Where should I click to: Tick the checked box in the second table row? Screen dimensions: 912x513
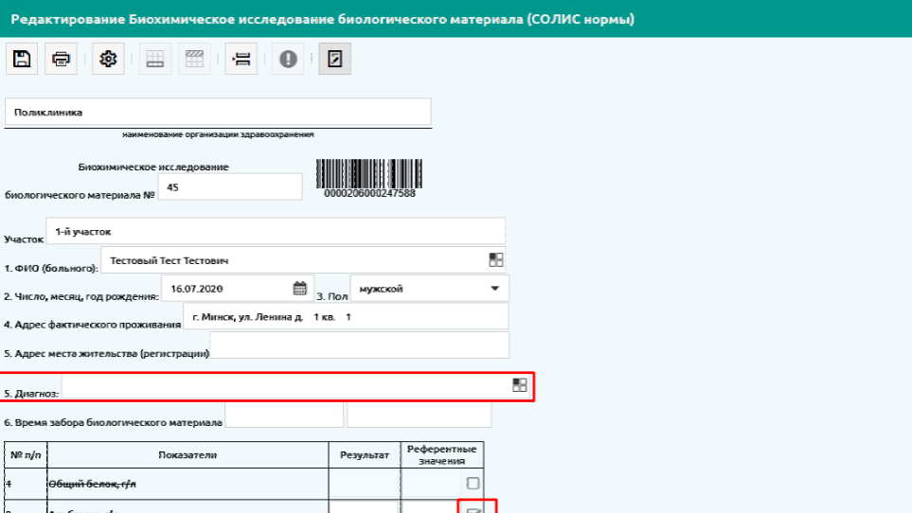click(x=474, y=509)
